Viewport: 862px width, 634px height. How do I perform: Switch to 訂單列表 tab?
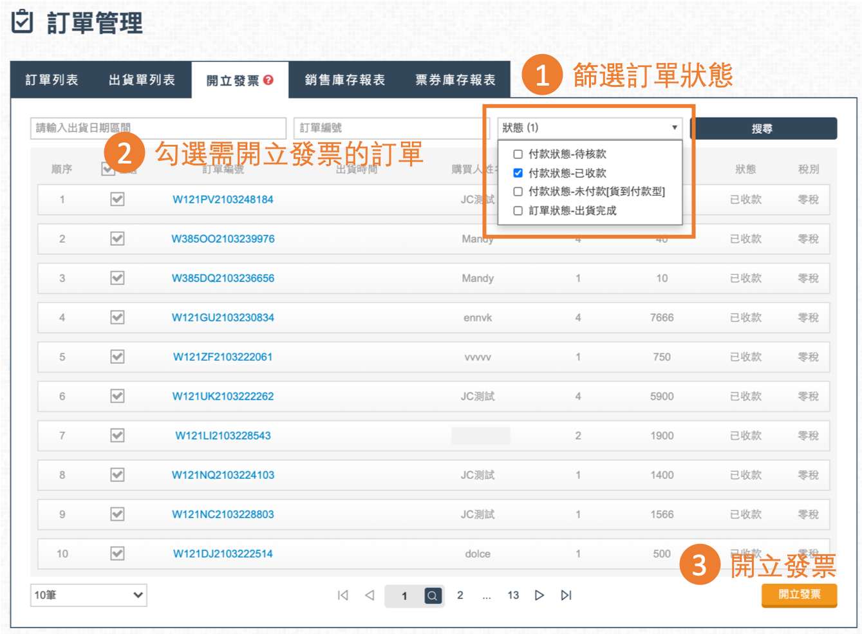click(52, 80)
